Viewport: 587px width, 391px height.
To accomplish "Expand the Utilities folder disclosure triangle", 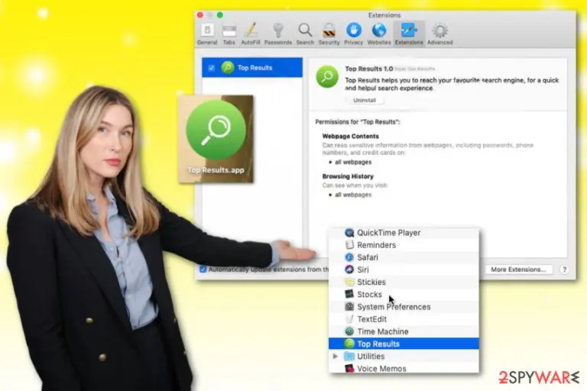I will (x=335, y=356).
